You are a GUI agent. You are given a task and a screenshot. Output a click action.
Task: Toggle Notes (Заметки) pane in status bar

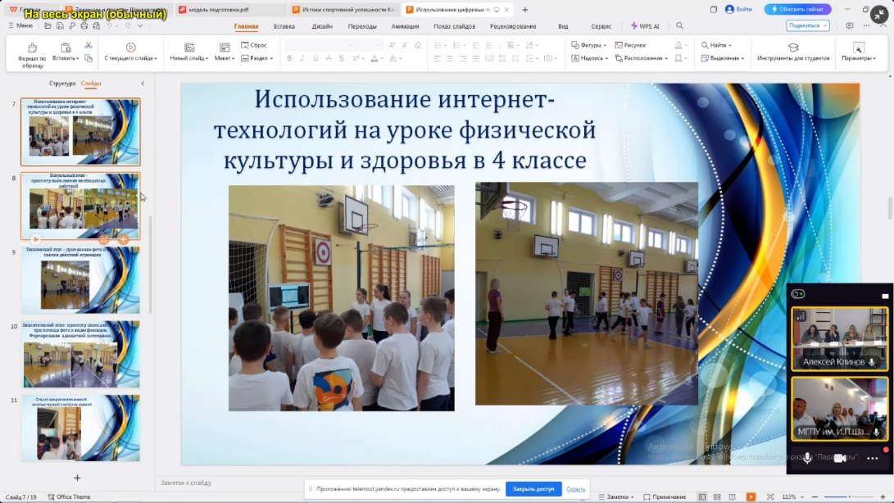pyautogui.click(x=617, y=497)
